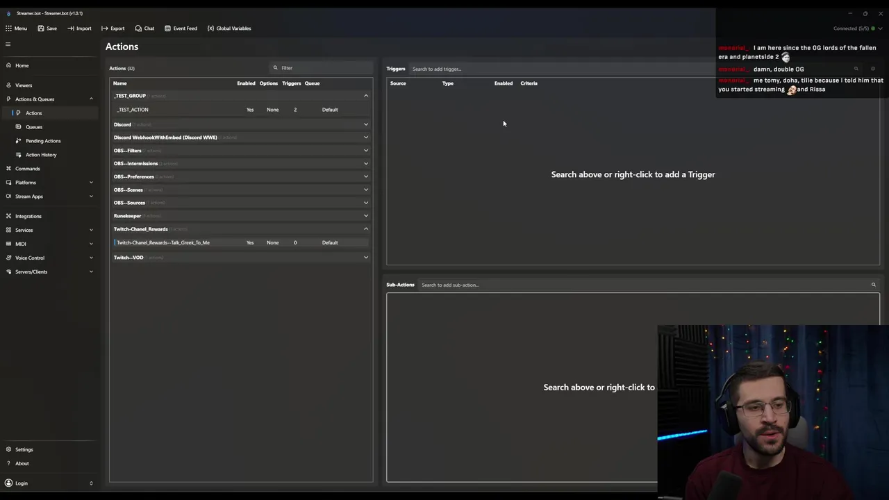The image size is (889, 500).
Task: Expand Stream Apps sidebar section
Action: coord(49,197)
